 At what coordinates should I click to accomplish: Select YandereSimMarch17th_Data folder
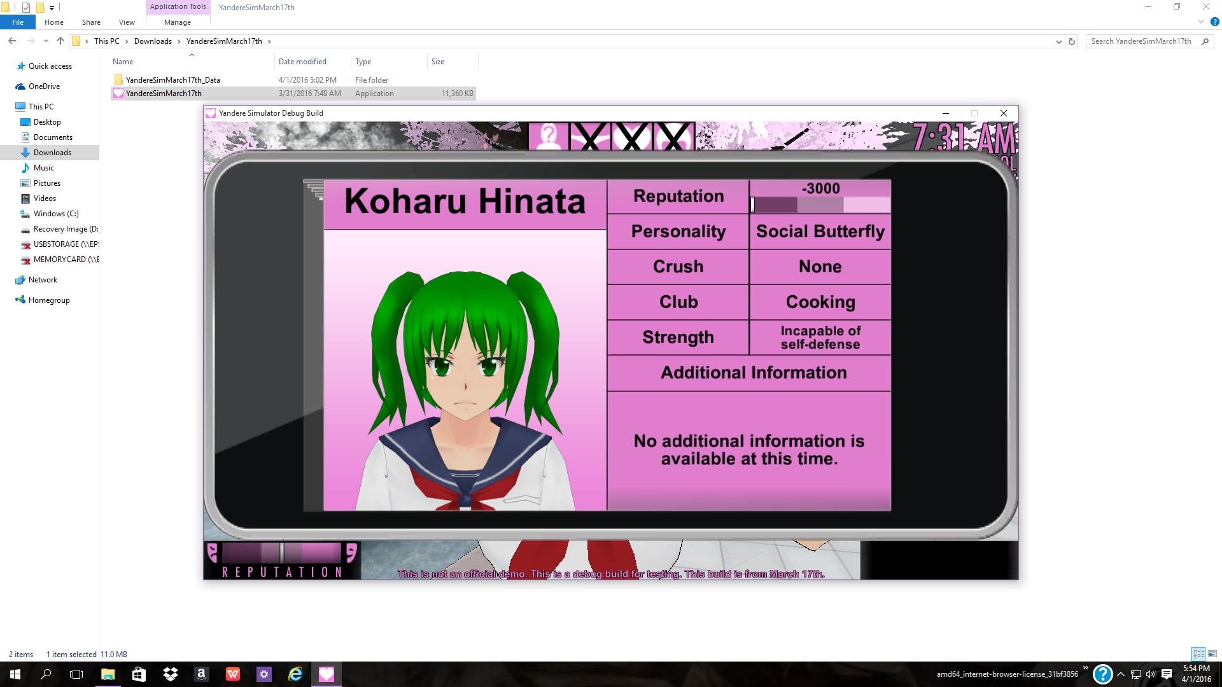(172, 80)
